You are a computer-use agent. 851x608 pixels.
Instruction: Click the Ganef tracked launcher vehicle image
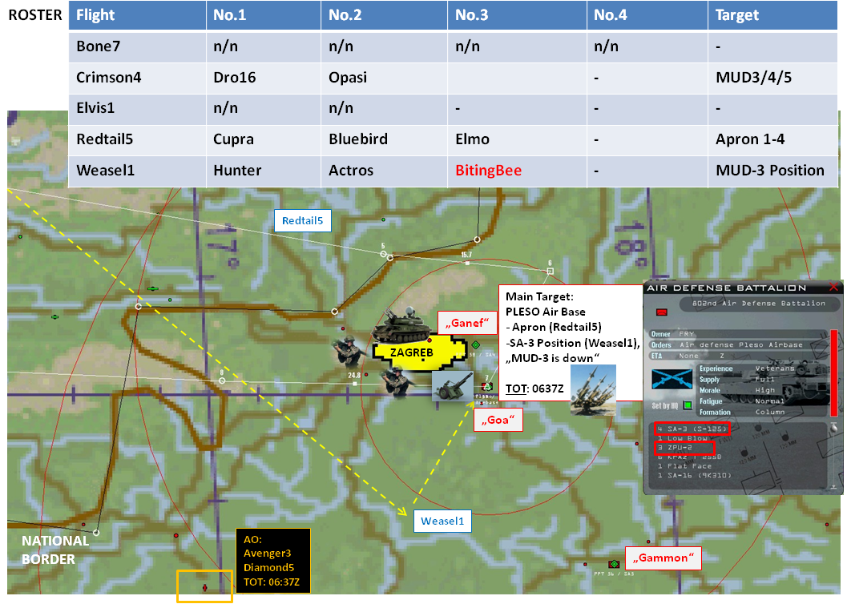[x=403, y=325]
